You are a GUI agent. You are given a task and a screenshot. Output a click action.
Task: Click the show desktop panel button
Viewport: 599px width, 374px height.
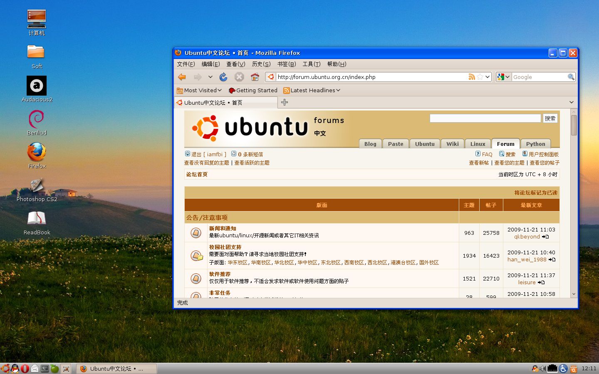coord(66,369)
